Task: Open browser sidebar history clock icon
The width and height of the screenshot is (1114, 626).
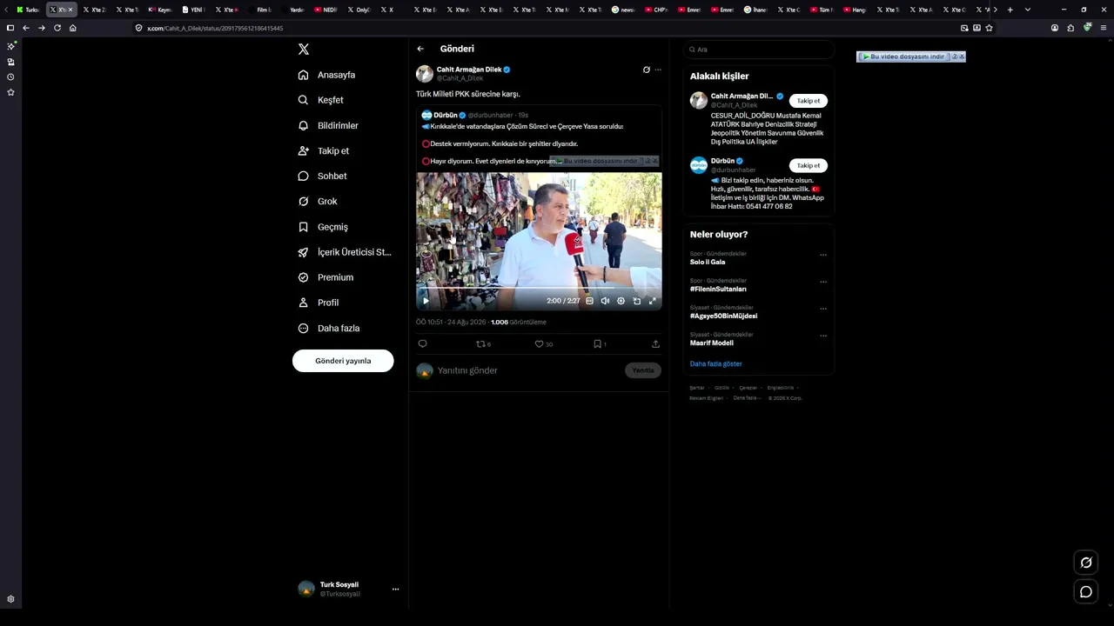Action: coord(10,77)
